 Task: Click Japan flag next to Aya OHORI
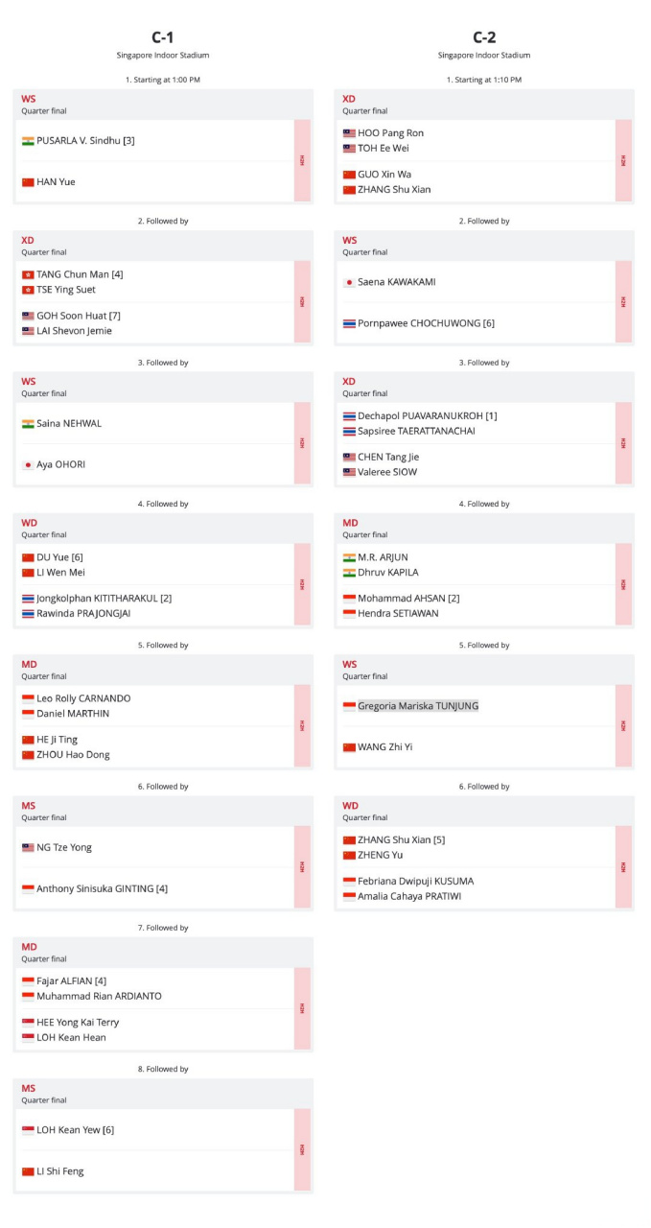(x=28, y=464)
